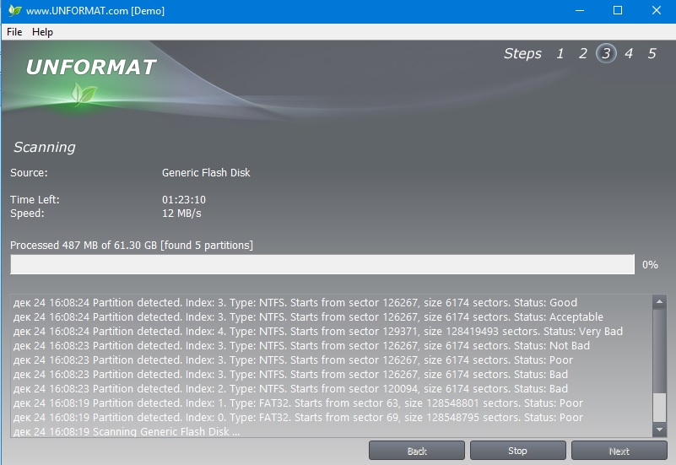Click 'Processed 487 MB of 61.30 GB' text
This screenshot has width=676, height=465.
click(84, 246)
